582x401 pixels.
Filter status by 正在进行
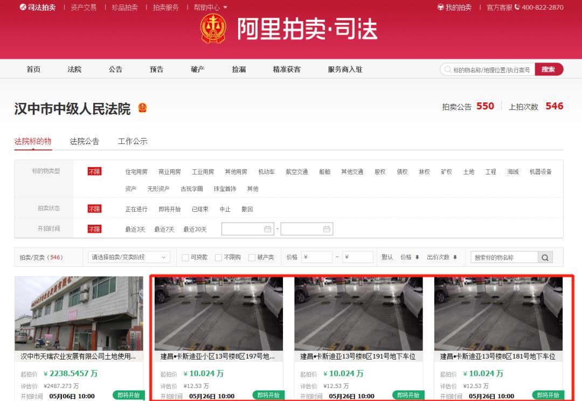click(136, 210)
